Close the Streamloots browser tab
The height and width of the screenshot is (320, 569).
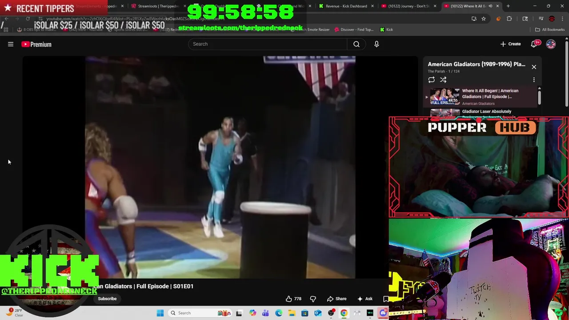pos(184,6)
